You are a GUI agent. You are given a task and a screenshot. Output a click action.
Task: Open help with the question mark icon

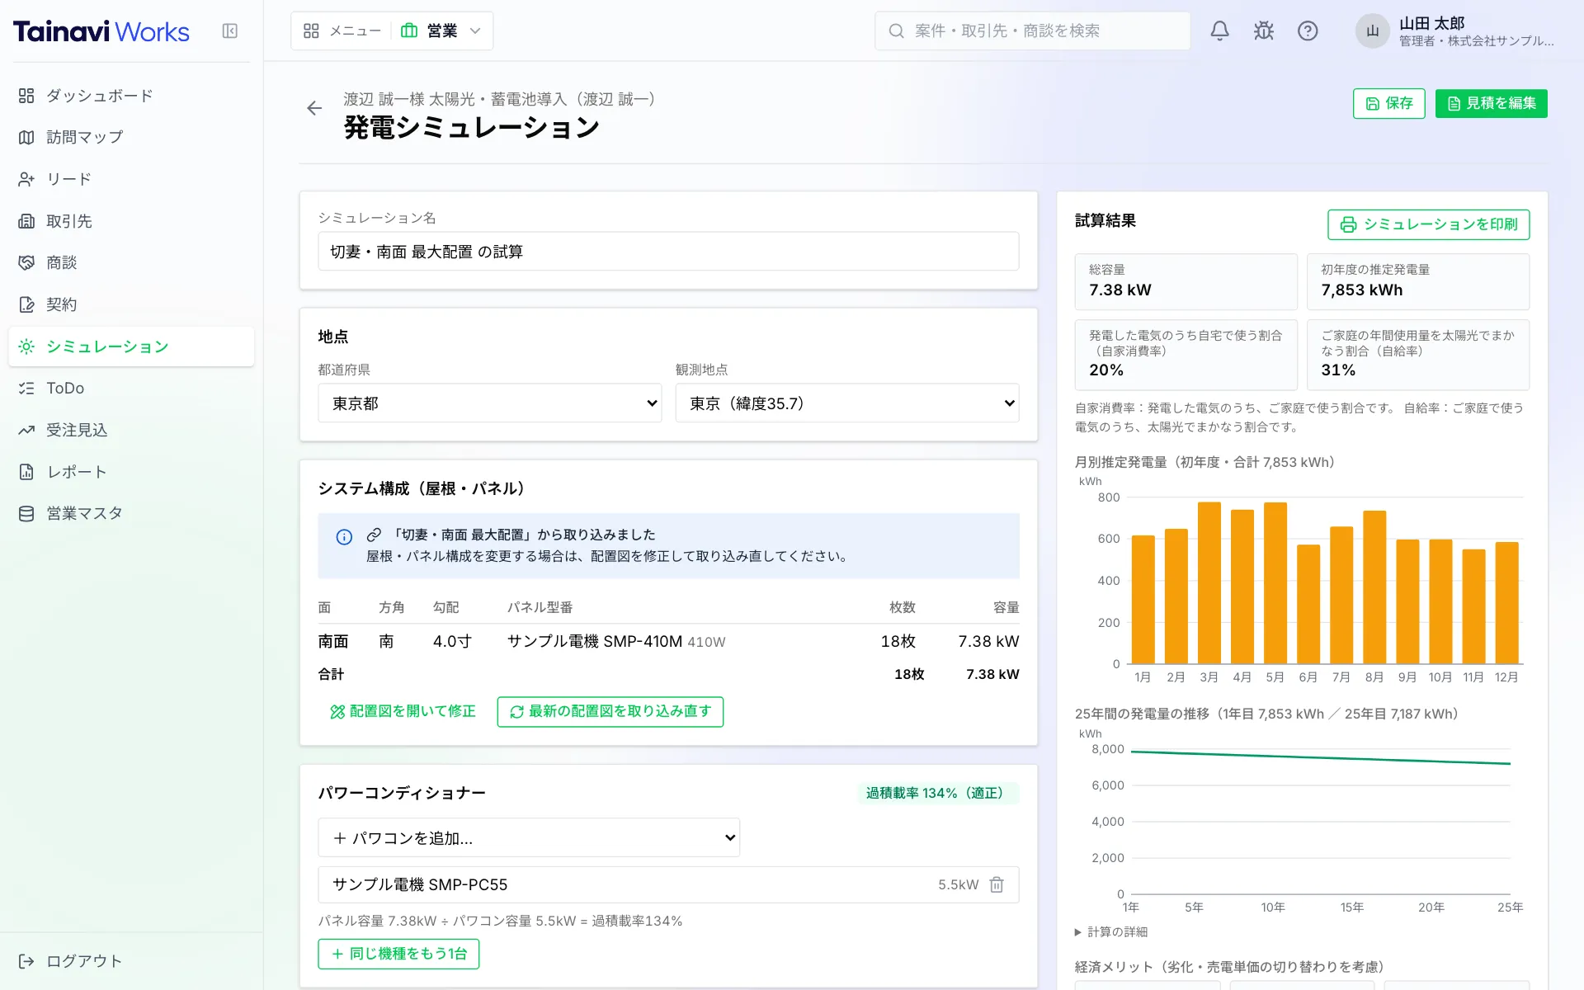pyautogui.click(x=1308, y=31)
